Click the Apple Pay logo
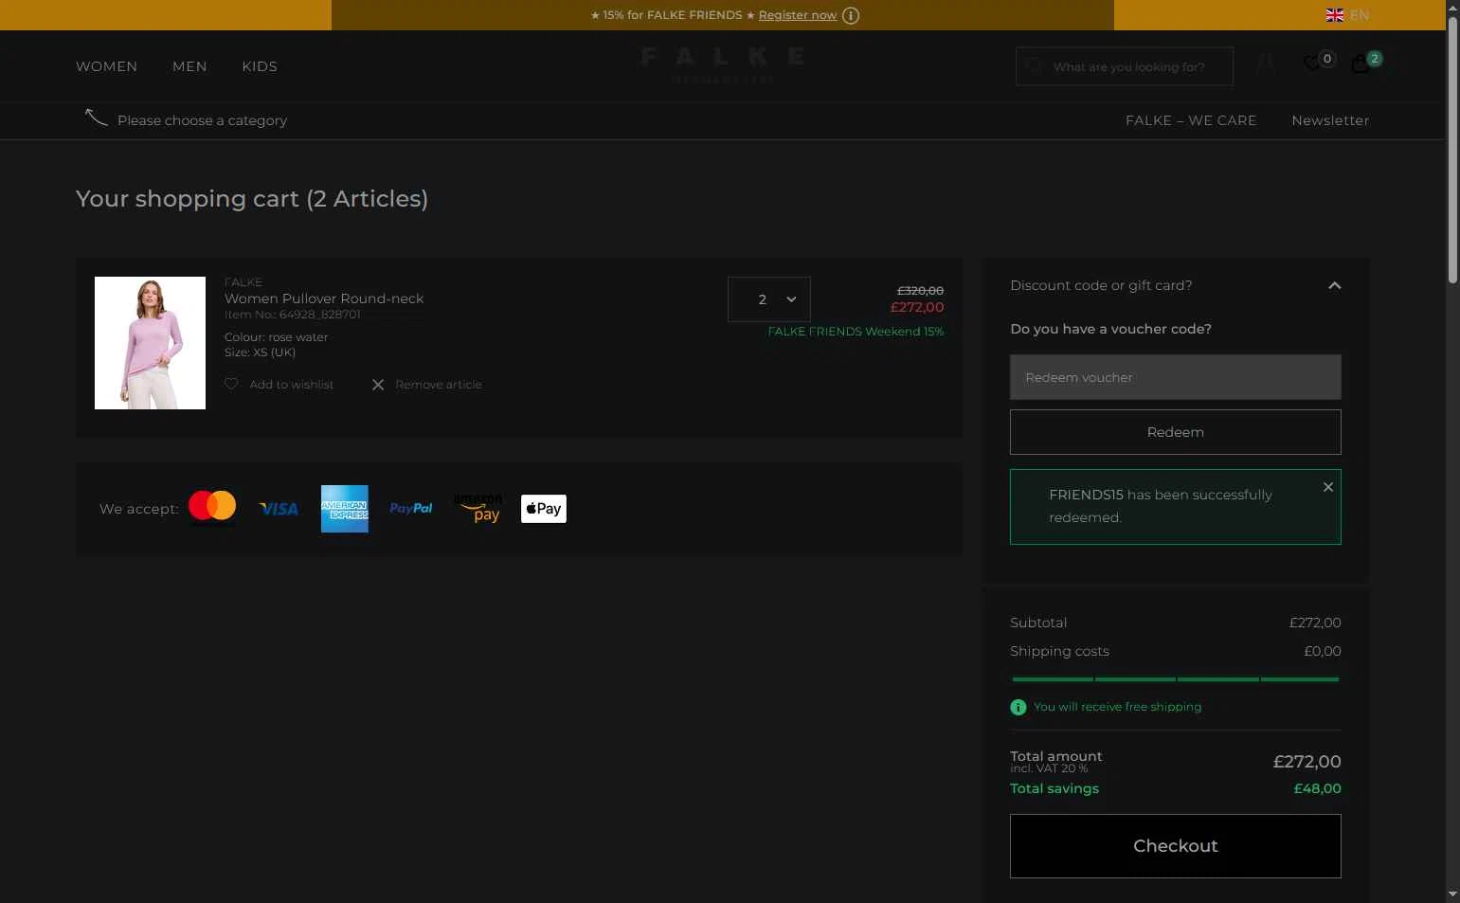The width and height of the screenshot is (1460, 903). (544, 509)
